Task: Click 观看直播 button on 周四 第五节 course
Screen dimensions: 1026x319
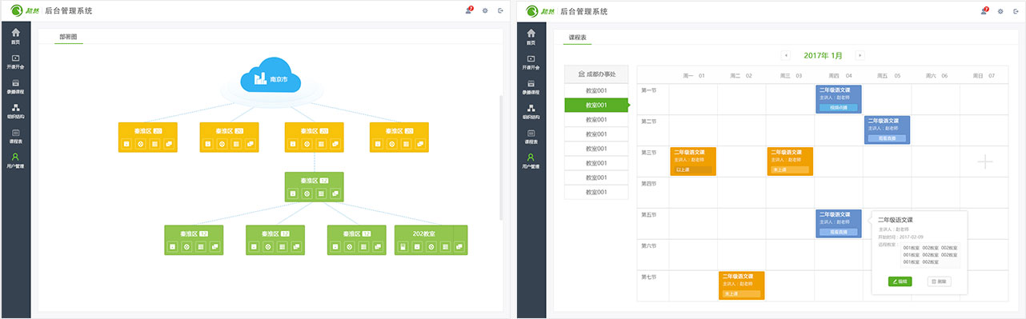Action: click(838, 231)
